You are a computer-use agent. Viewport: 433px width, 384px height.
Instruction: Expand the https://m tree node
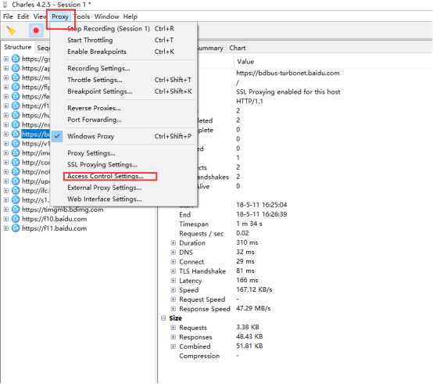6,77
